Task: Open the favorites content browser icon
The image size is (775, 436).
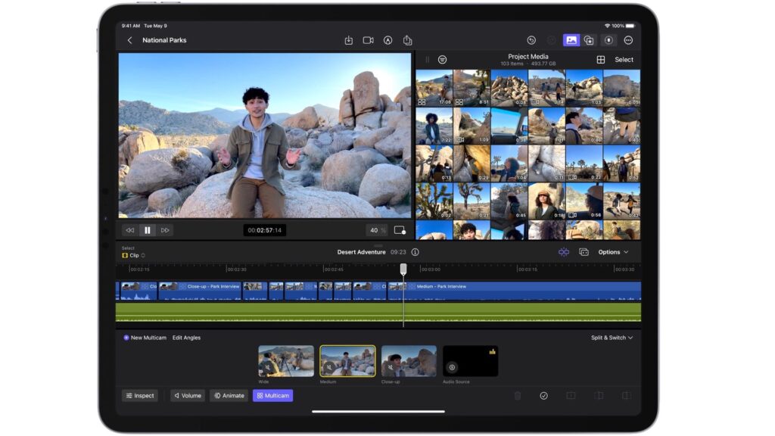Action: (589, 41)
